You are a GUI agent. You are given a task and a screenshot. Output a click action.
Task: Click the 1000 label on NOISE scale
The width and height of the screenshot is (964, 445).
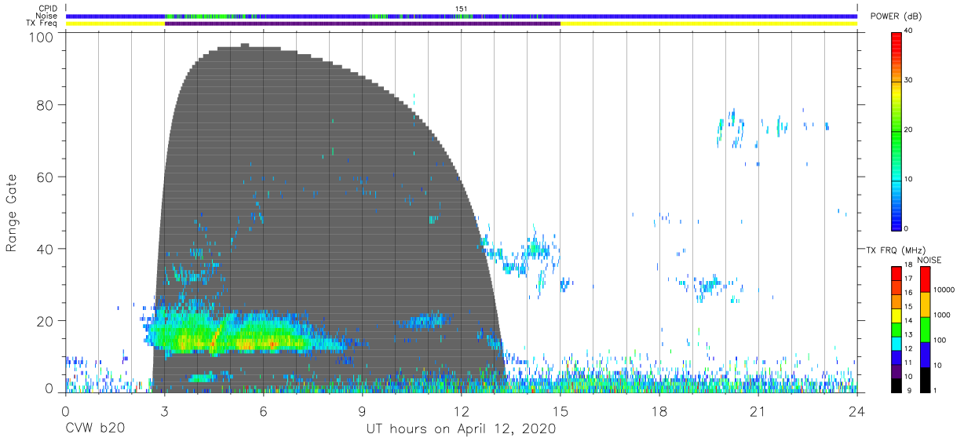(x=943, y=316)
